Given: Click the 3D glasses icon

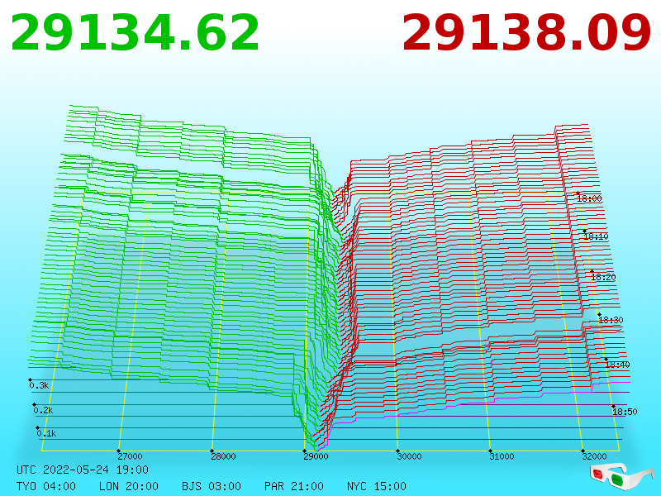Looking at the screenshot, I should (622, 476).
